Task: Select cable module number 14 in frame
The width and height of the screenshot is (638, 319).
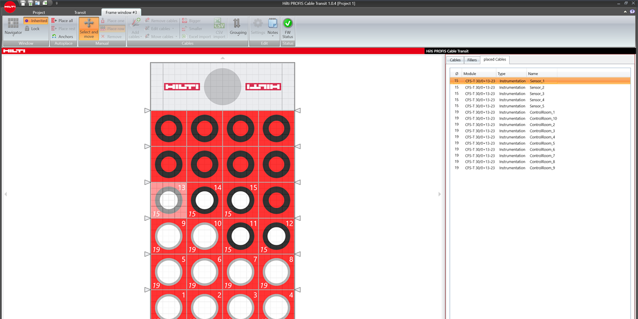Action: coord(205,200)
